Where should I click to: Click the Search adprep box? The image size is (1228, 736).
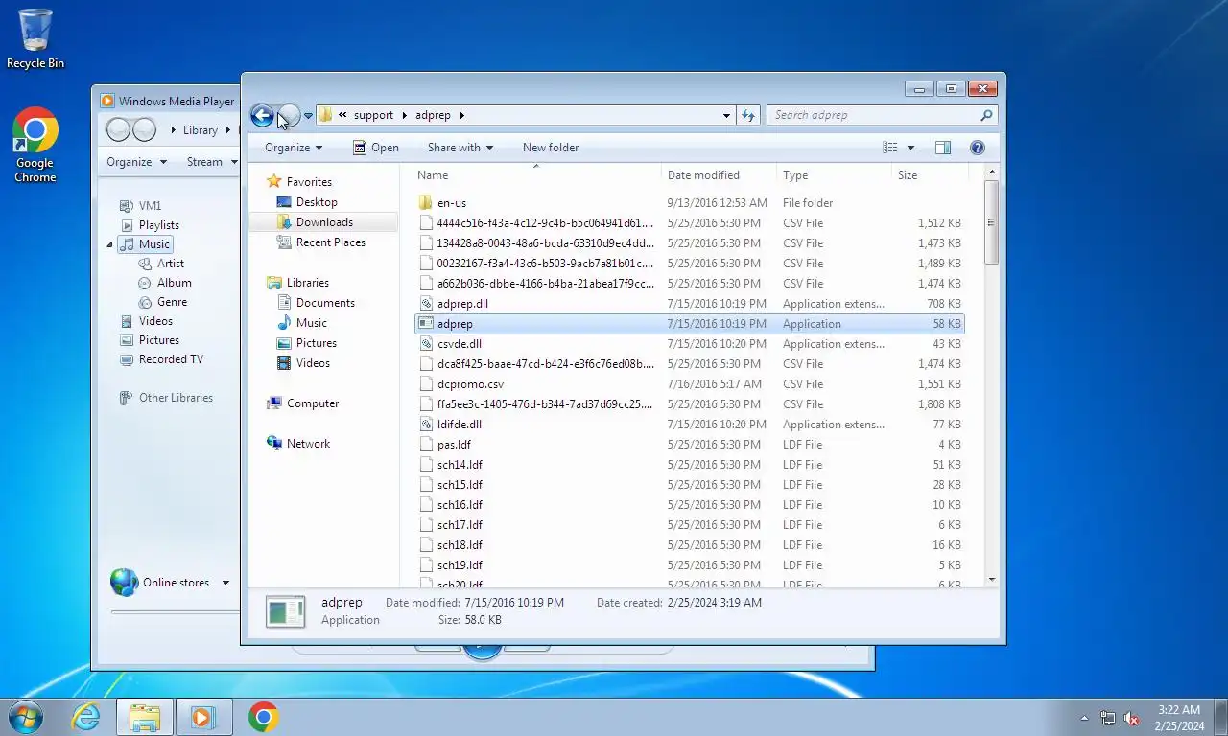pyautogui.click(x=882, y=115)
